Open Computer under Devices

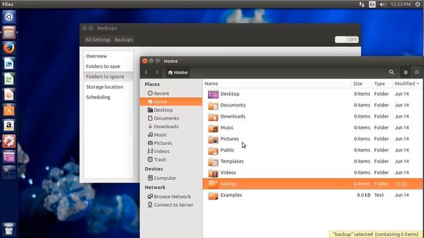tap(171, 178)
